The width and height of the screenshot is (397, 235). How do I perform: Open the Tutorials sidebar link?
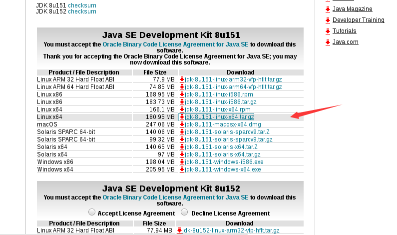point(345,31)
